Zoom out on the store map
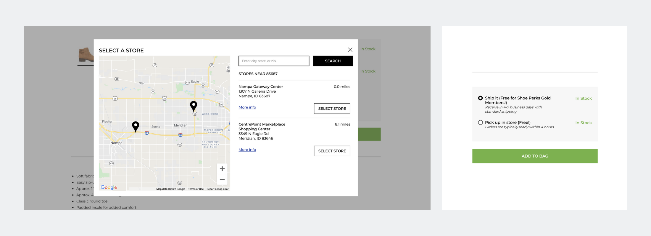651x236 pixels. 222,179
